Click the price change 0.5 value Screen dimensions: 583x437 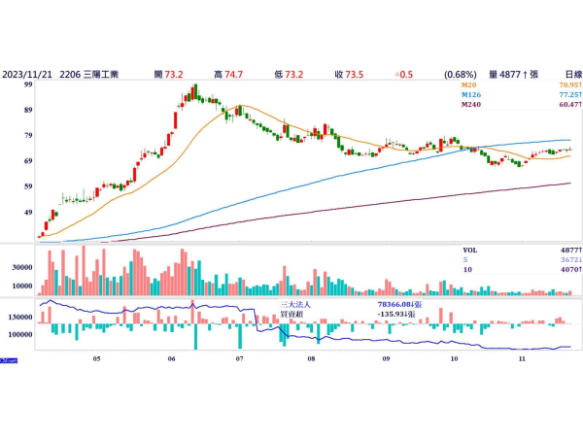click(404, 75)
